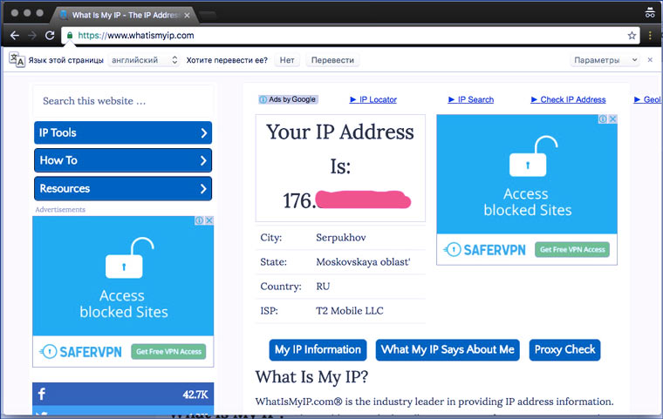The image size is (663, 419).
Task: Click the 'What Is My IP?' heading
Action: coord(311,377)
